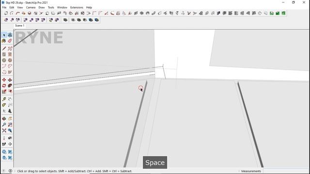
Task: Select the Zoom magnifier tool
Action: (x=4, y=125)
